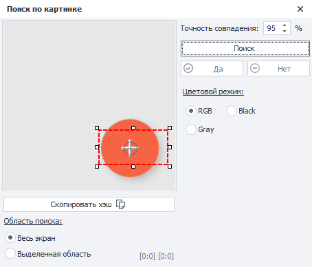Click the bottom-right selection handle
Image resolution: width=312 pixels, height=267 pixels.
[170, 167]
